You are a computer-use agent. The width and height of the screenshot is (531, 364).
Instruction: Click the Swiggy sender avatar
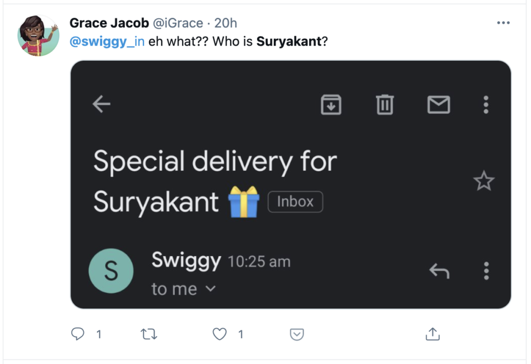coord(111,271)
